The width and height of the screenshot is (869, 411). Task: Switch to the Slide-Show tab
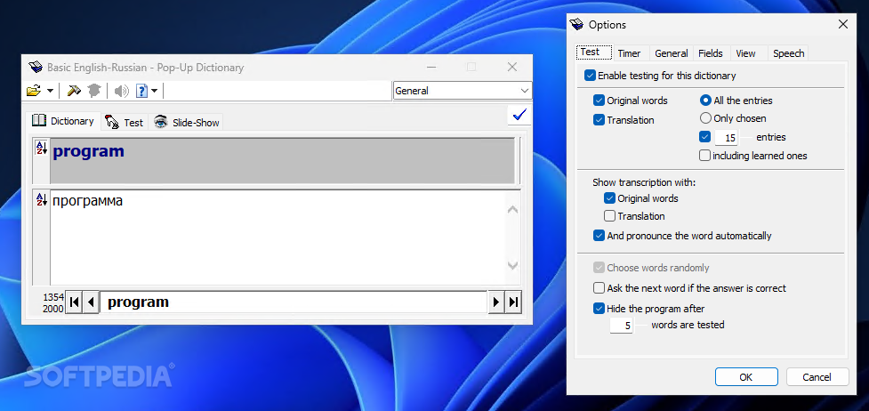click(x=187, y=123)
